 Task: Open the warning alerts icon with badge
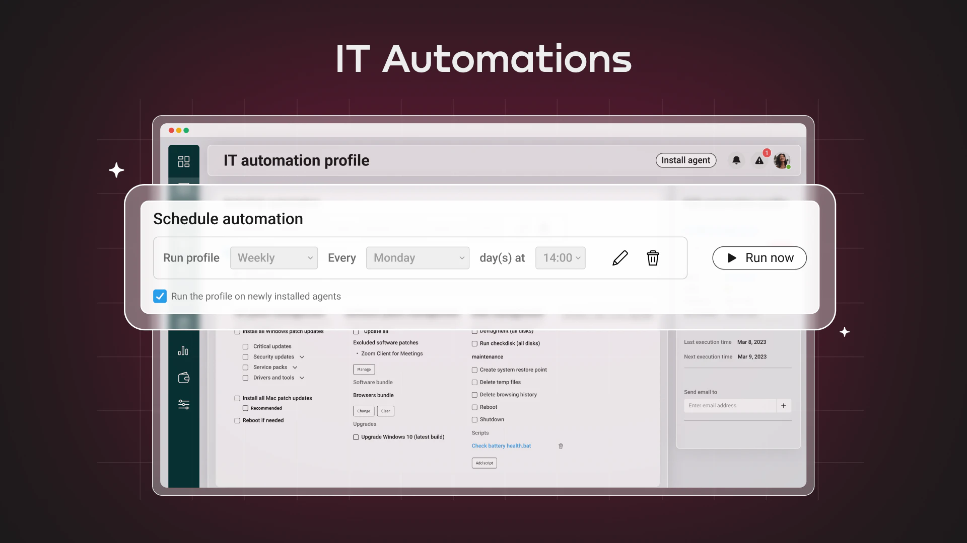759,160
